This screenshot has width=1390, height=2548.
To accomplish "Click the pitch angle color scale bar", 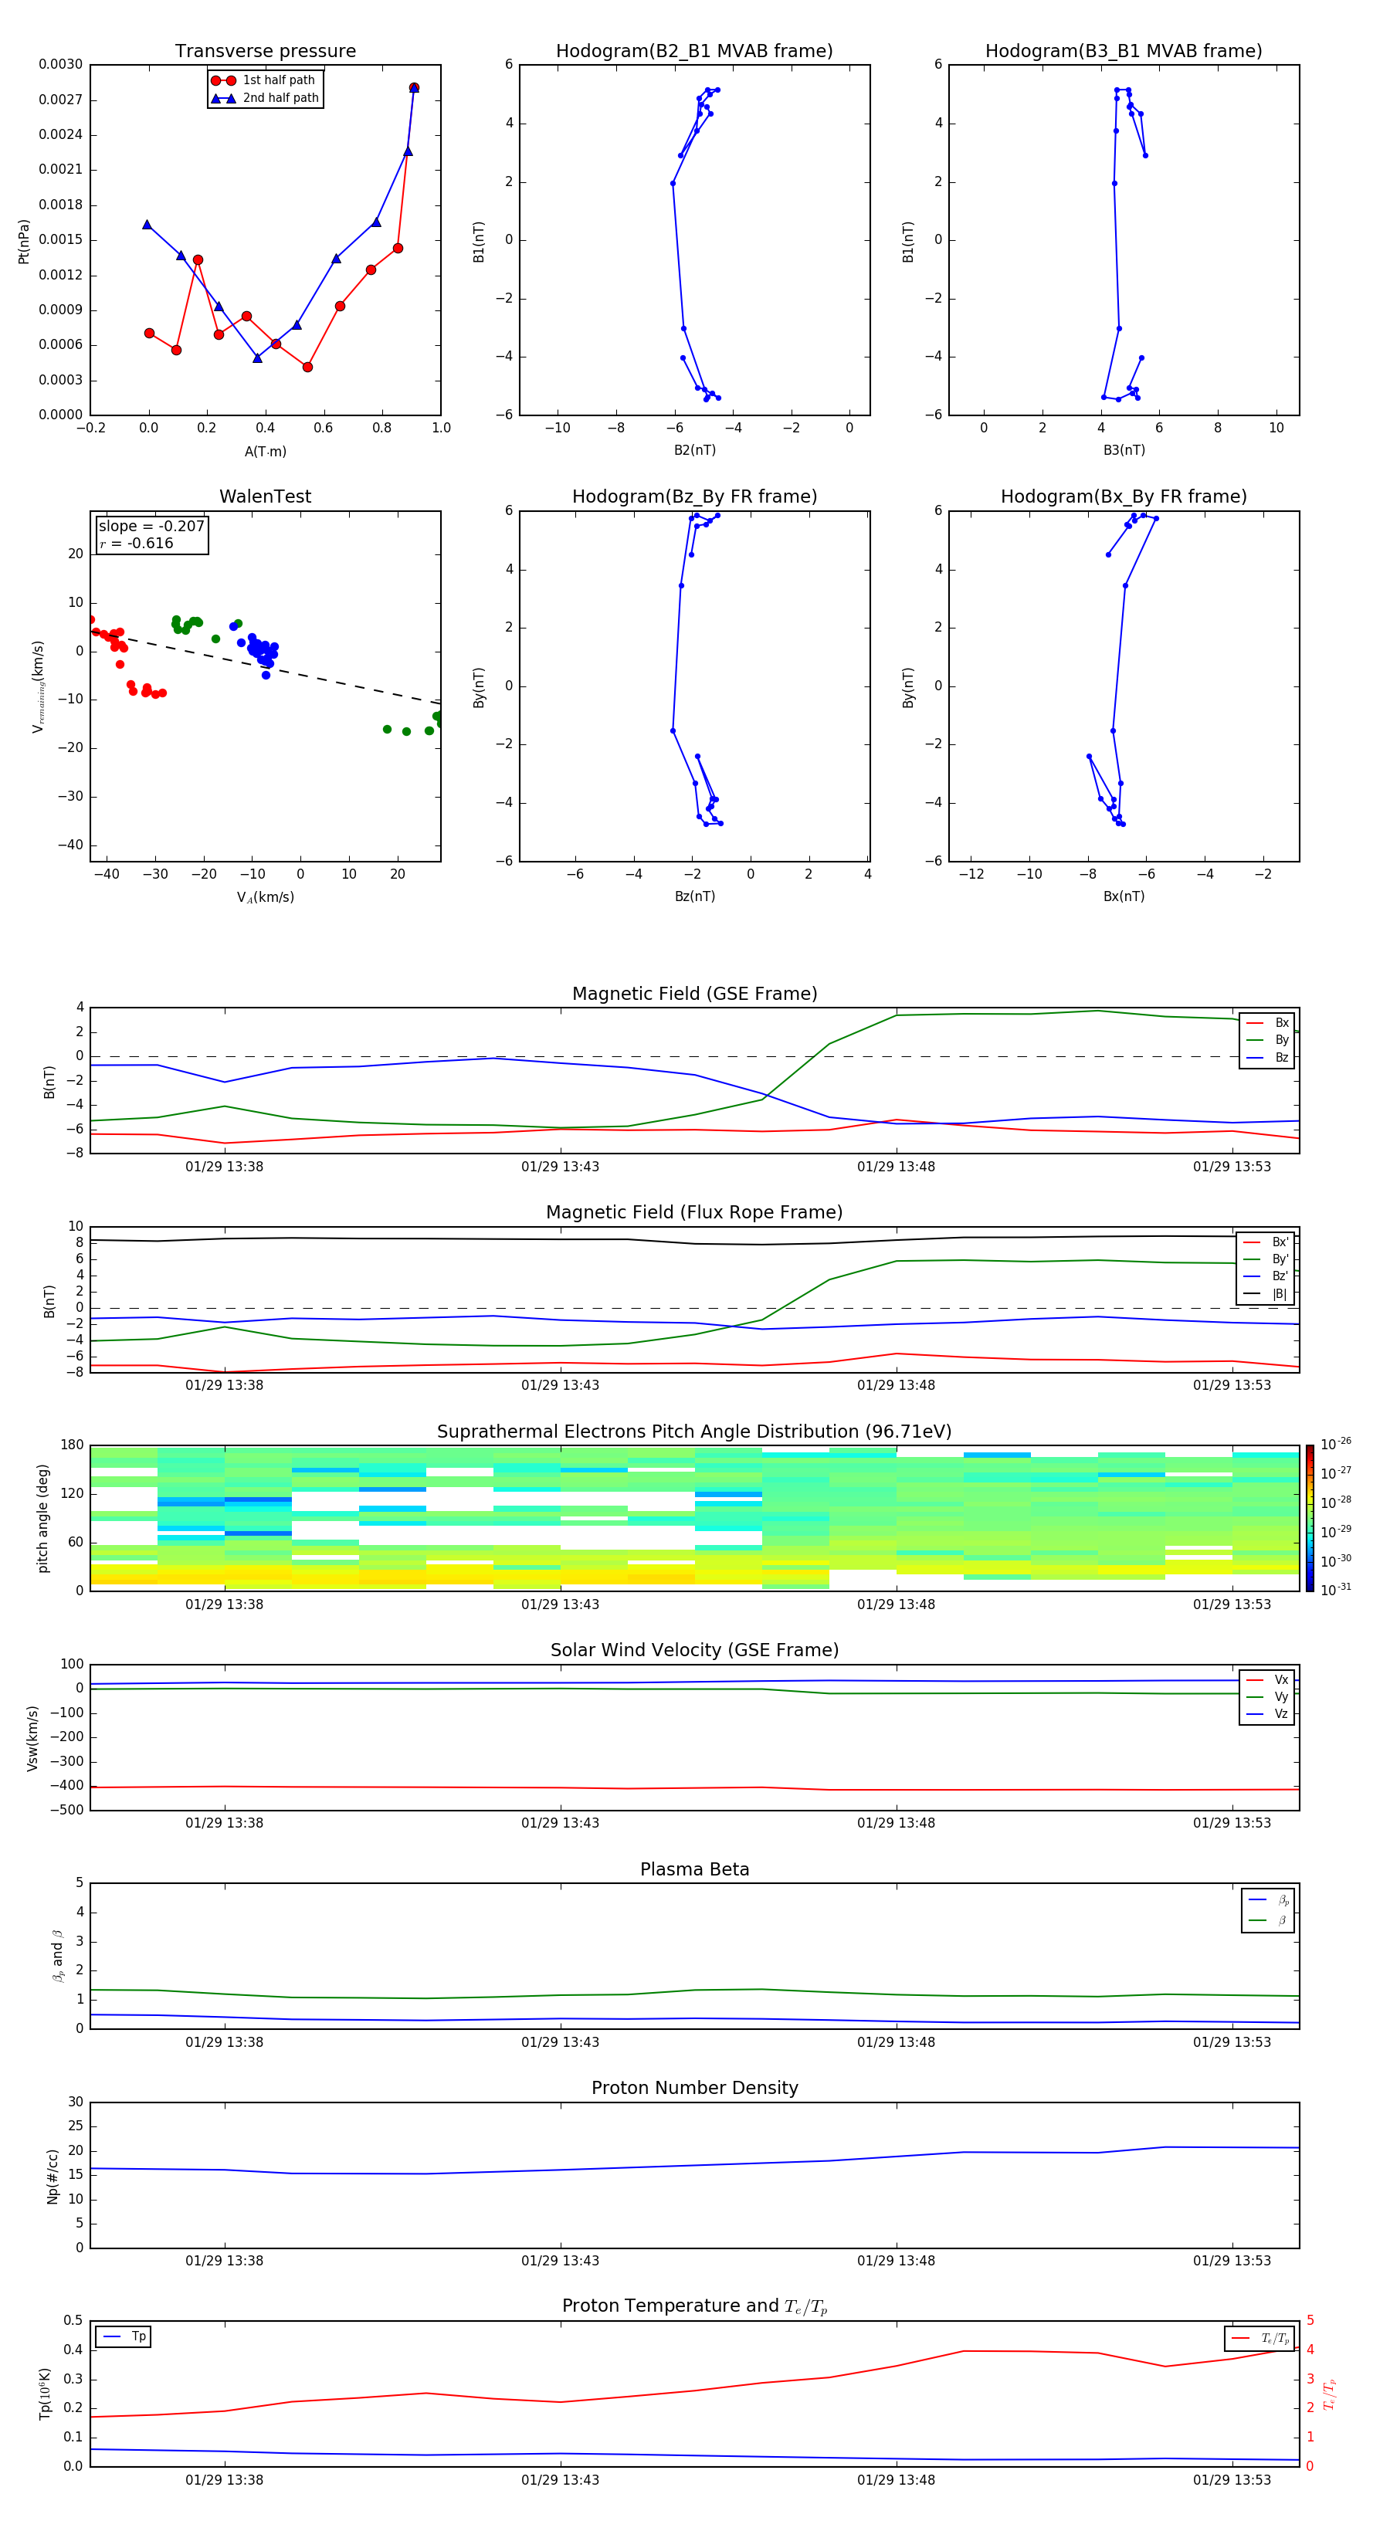I will click(1309, 1518).
